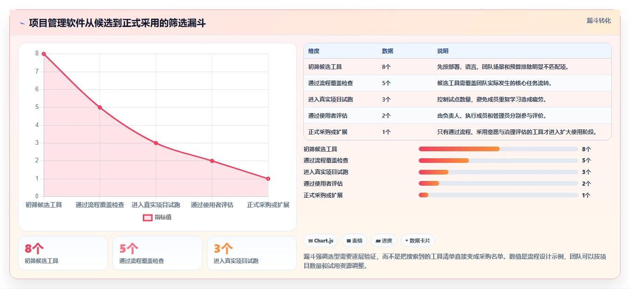Toggle the 指标值 legend swatch
Screen dimensions: 630x289
pyautogui.click(x=147, y=217)
